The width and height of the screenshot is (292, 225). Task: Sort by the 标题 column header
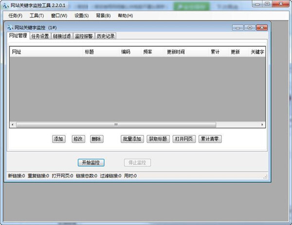click(101, 52)
